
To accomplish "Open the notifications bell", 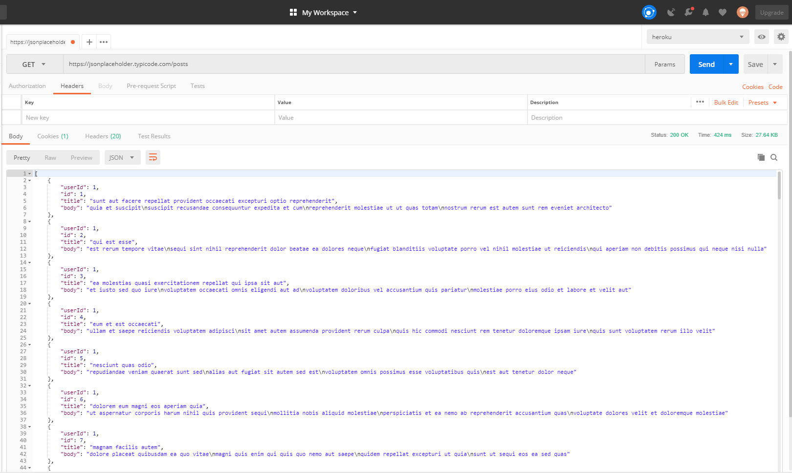I will point(705,12).
